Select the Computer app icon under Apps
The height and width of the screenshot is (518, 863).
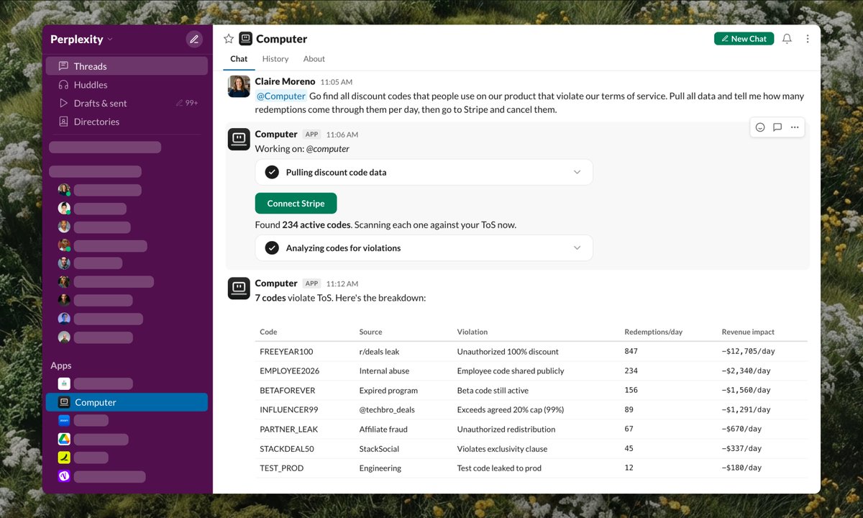tap(63, 402)
